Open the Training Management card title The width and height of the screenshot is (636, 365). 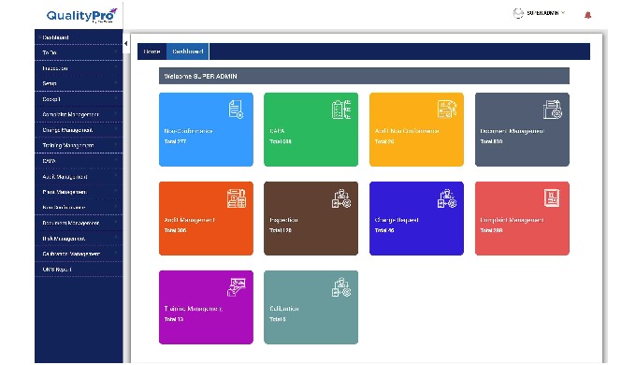(x=193, y=309)
